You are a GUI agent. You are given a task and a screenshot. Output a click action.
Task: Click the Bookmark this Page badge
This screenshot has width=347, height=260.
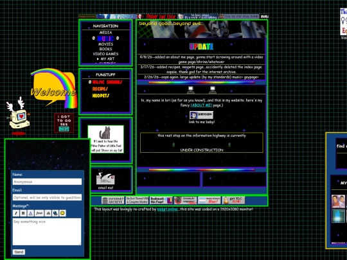[161, 200]
